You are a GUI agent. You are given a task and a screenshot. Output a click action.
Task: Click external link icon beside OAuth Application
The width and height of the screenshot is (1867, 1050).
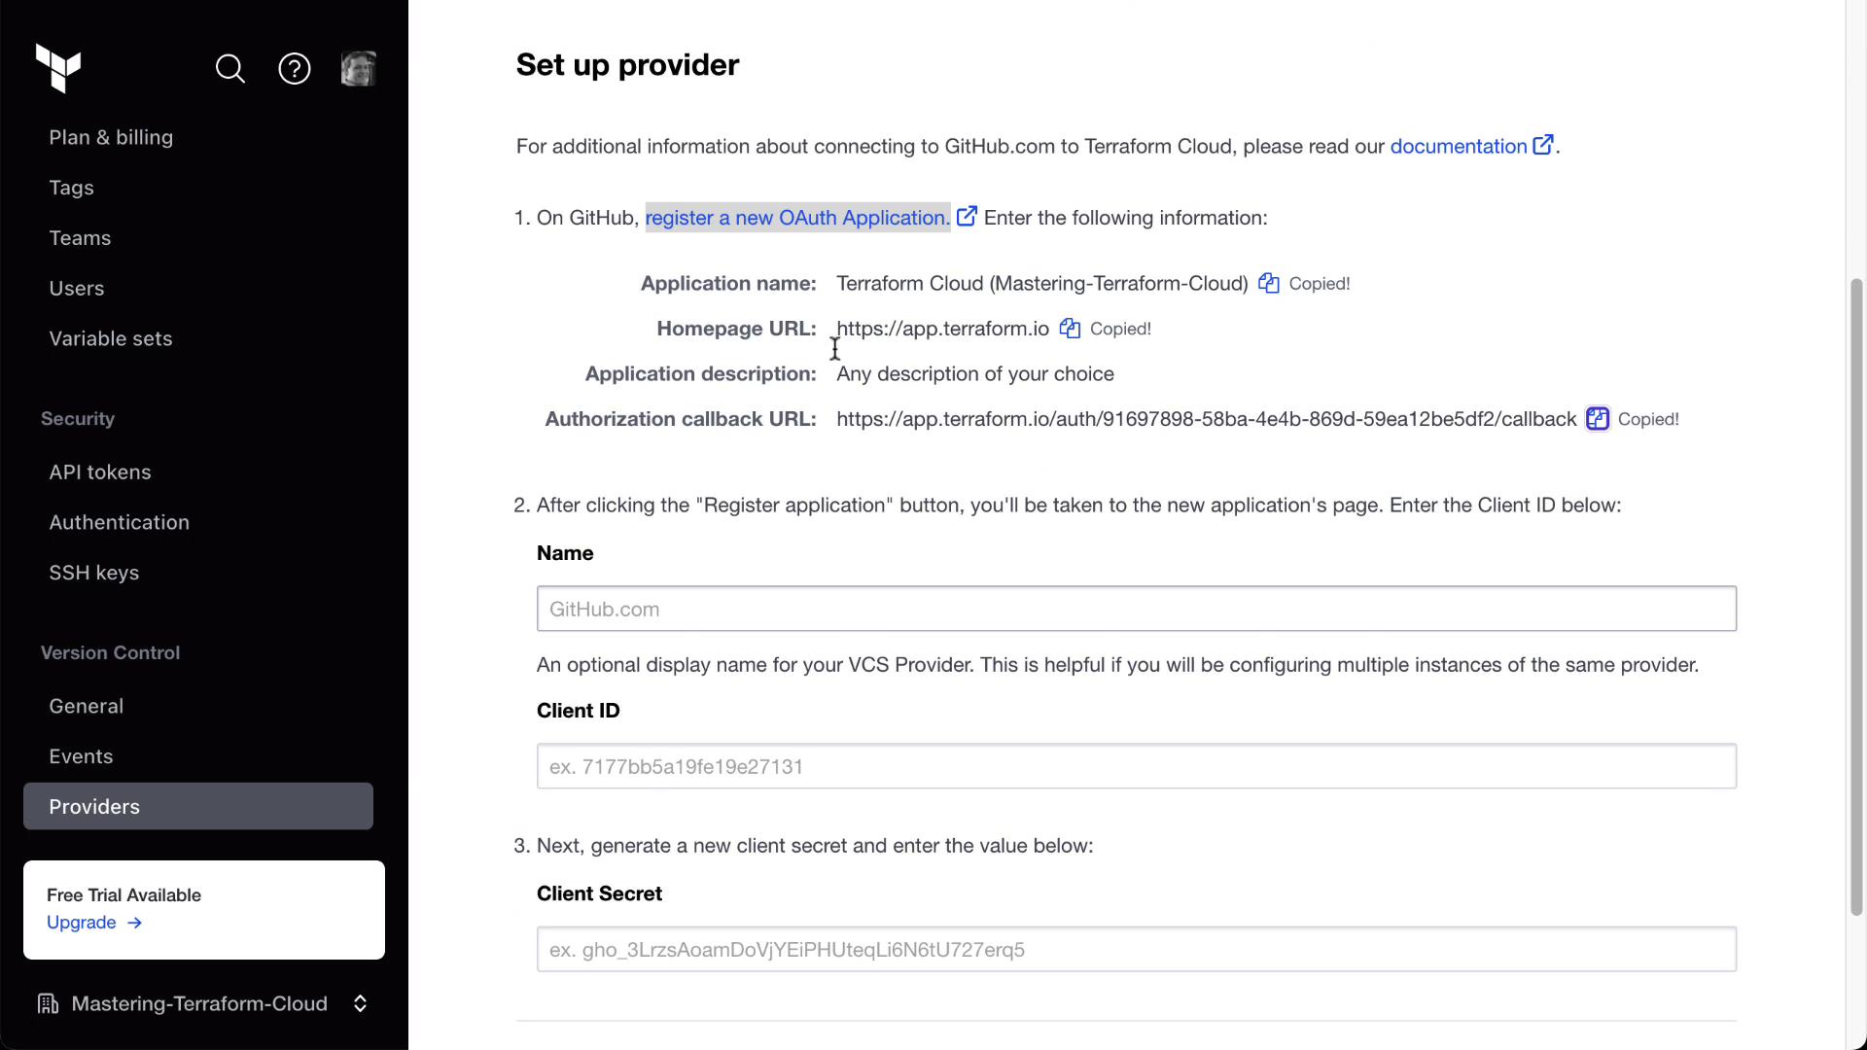[x=967, y=217]
